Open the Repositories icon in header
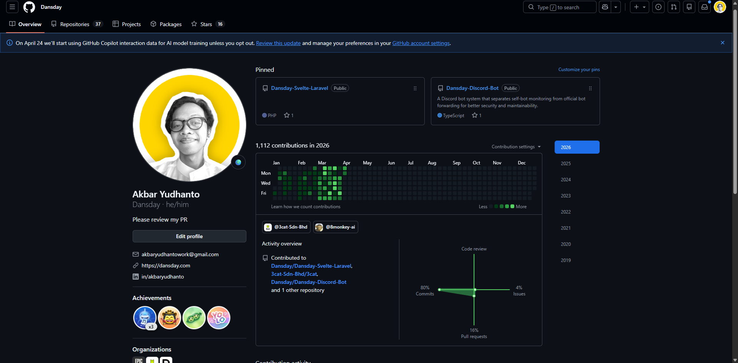738x363 pixels. tap(689, 7)
